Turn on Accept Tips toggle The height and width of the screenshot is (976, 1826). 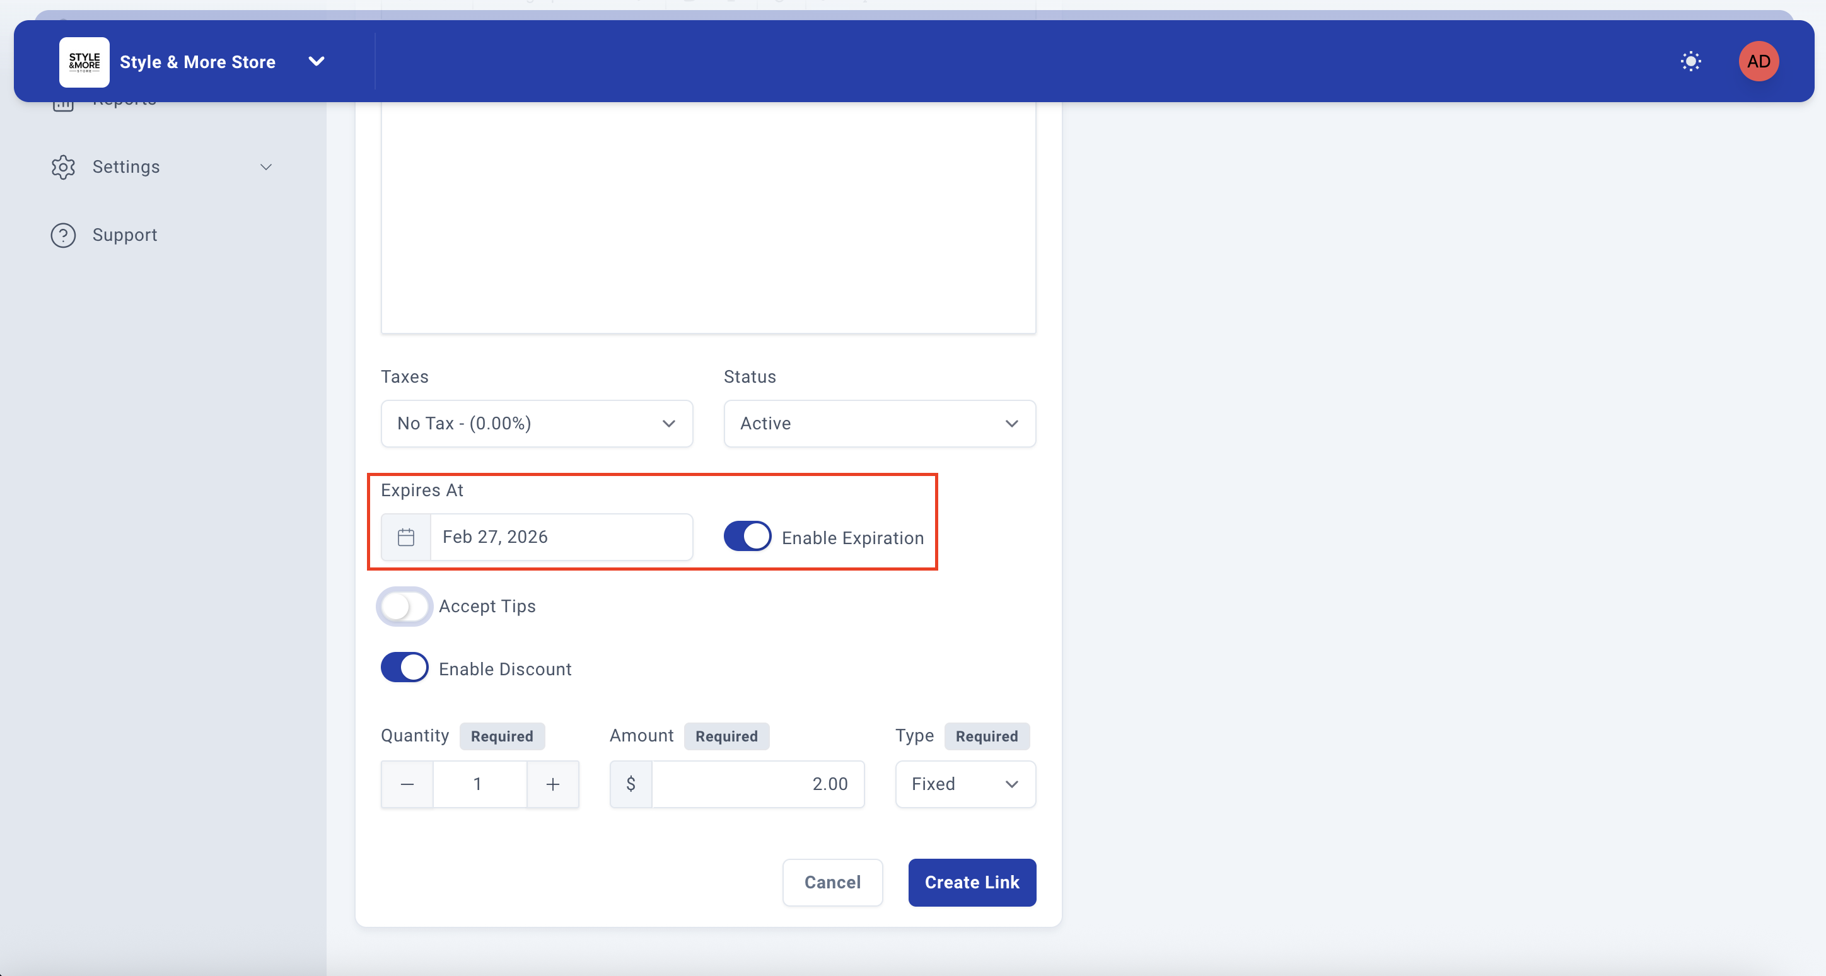404,607
